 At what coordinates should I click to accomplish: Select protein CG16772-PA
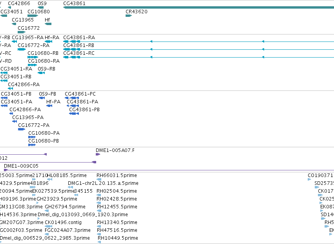22,129
